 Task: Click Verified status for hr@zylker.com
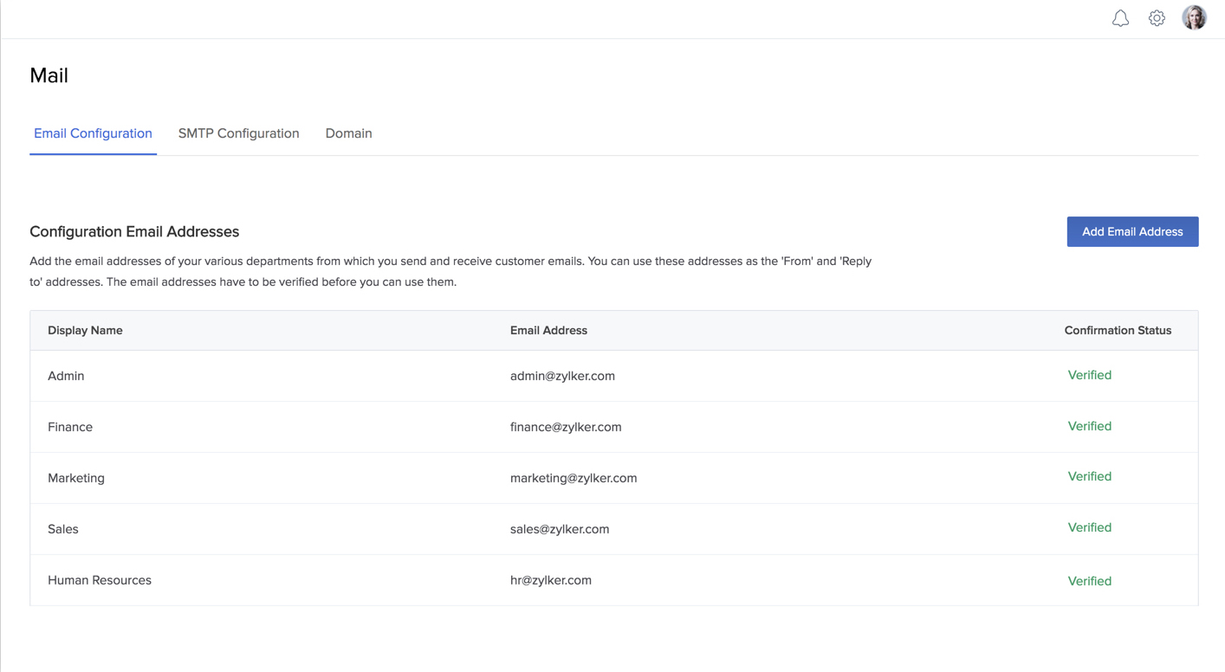(1089, 580)
